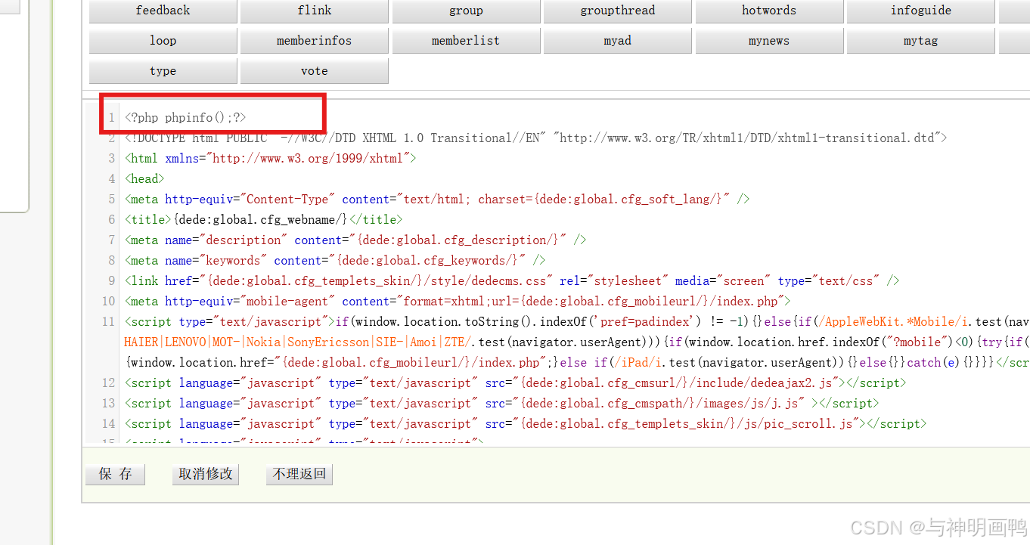Viewport: 1030px width, 545px height.
Task: Click the memberlist tag button
Action: coord(466,41)
